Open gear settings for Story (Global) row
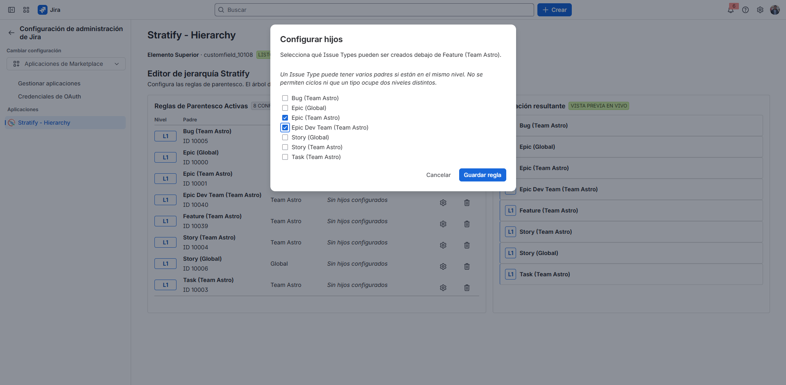Image resolution: width=786 pixels, height=385 pixels. [443, 266]
